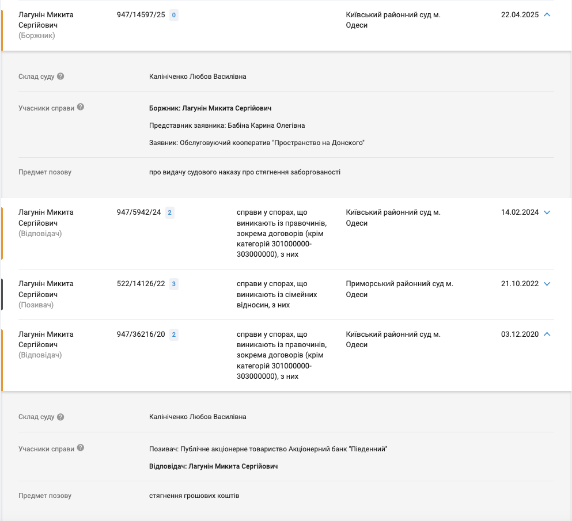The image size is (572, 521).
Task: Open case number 947/36216/20
Action: pyautogui.click(x=141, y=334)
